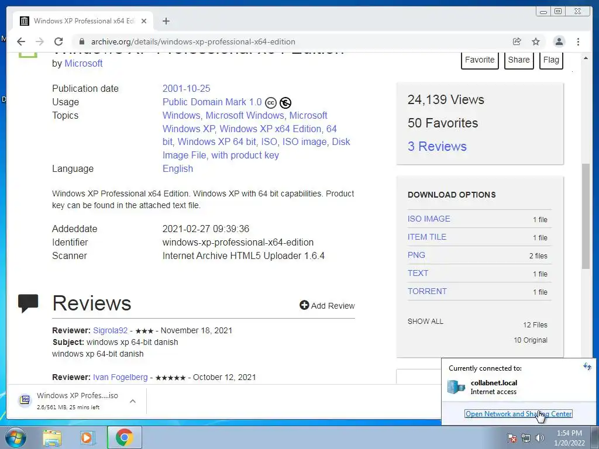Open the PNG download option
The image size is (599, 449).
(416, 255)
